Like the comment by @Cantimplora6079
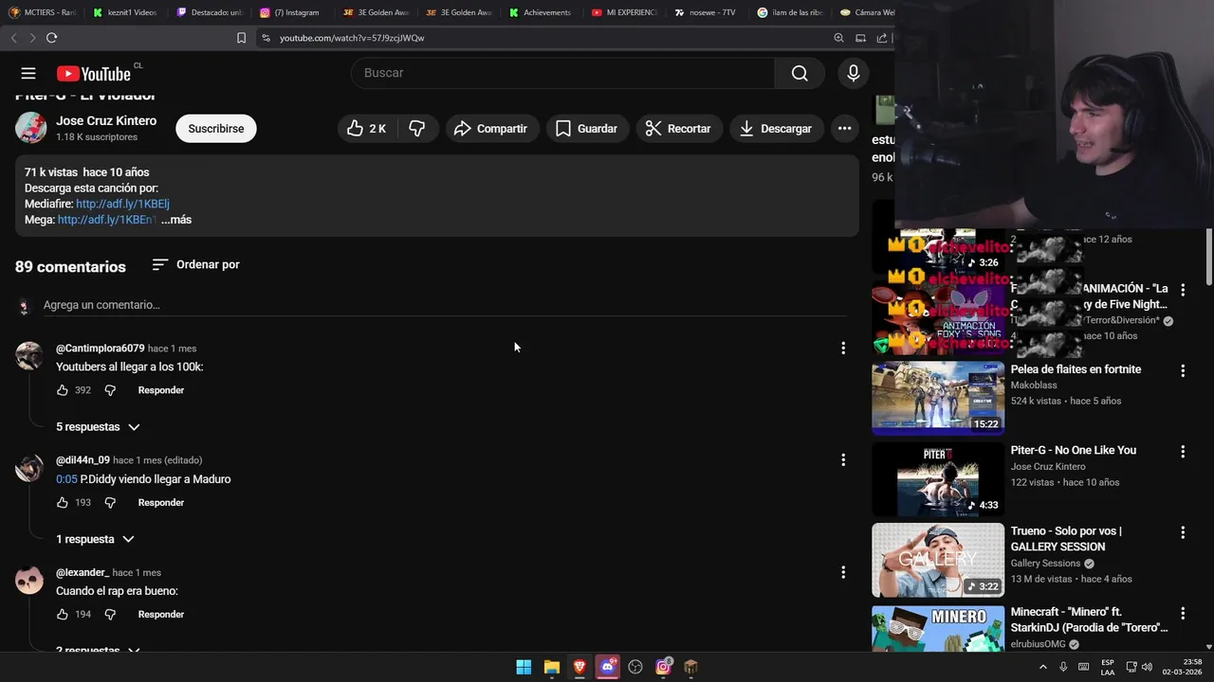 63,390
